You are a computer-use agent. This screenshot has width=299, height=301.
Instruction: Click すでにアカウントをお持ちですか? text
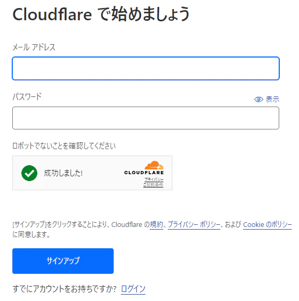pyautogui.click(x=65, y=289)
